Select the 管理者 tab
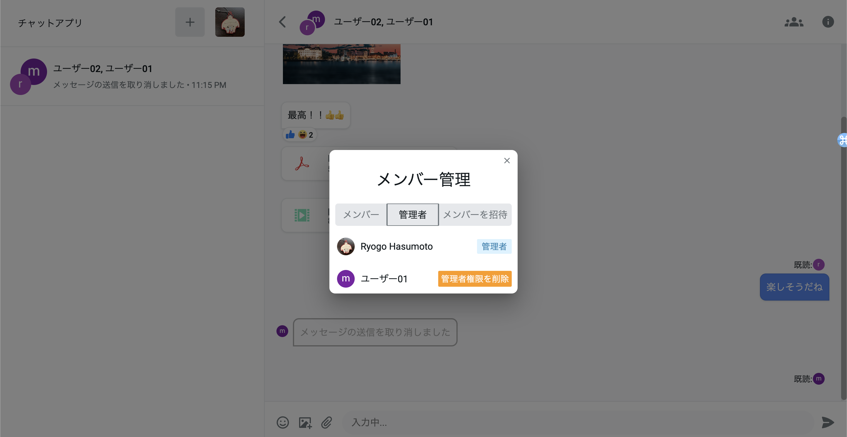The height and width of the screenshot is (437, 847). pos(412,215)
